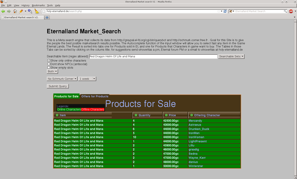Open the list all tabs arrow

click(x=294, y=17)
